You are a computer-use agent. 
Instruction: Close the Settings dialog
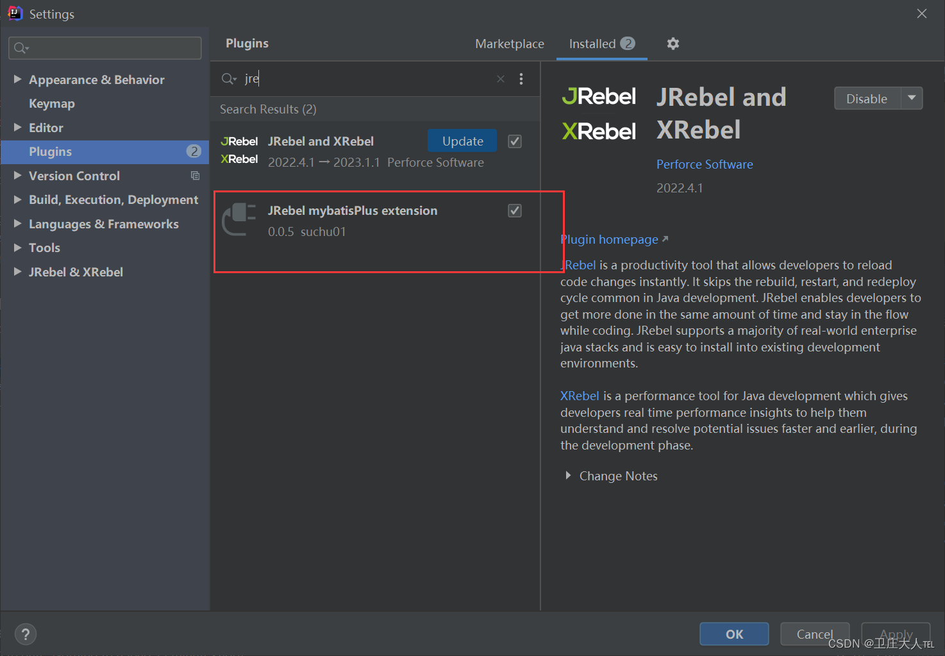tap(922, 13)
